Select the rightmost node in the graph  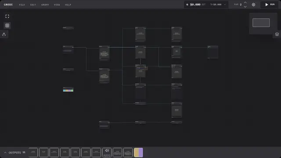(213, 52)
